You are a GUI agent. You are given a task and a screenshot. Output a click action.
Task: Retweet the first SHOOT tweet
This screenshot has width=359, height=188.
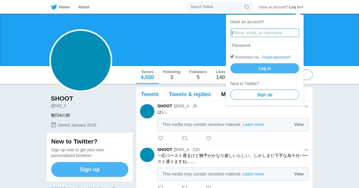[185, 138]
